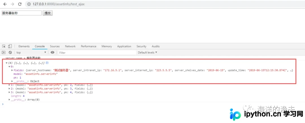Open the Console tab

pyautogui.click(x=40, y=46)
